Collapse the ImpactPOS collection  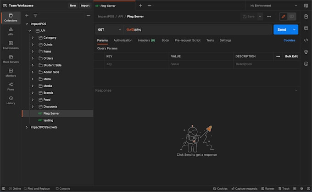click(x=27, y=24)
